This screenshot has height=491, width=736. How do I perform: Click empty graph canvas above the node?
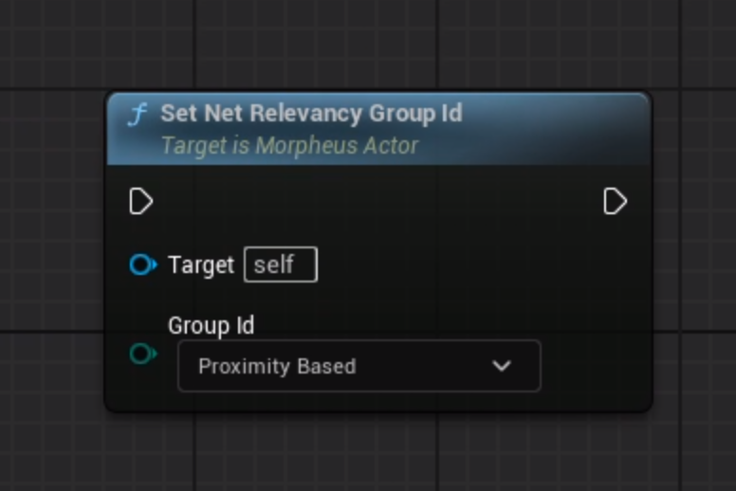[x=379, y=43]
